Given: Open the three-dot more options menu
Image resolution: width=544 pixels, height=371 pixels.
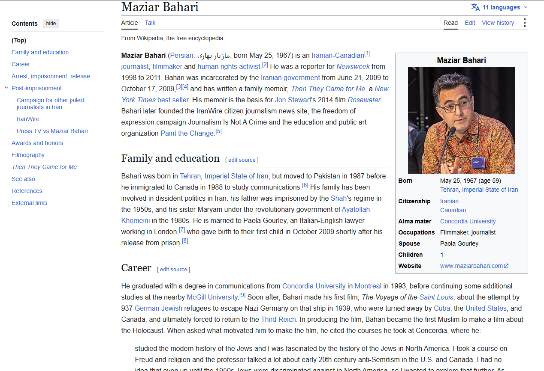Looking at the screenshot, I should click(524, 23).
